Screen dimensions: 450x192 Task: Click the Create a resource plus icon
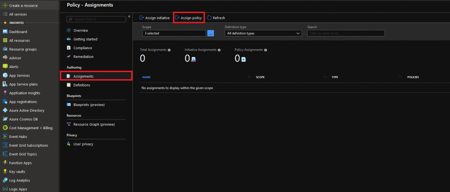click(x=5, y=5)
